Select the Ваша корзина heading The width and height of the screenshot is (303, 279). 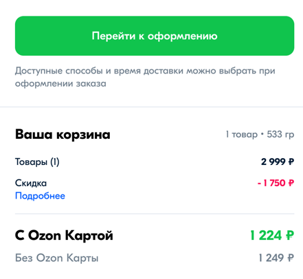[63, 134]
